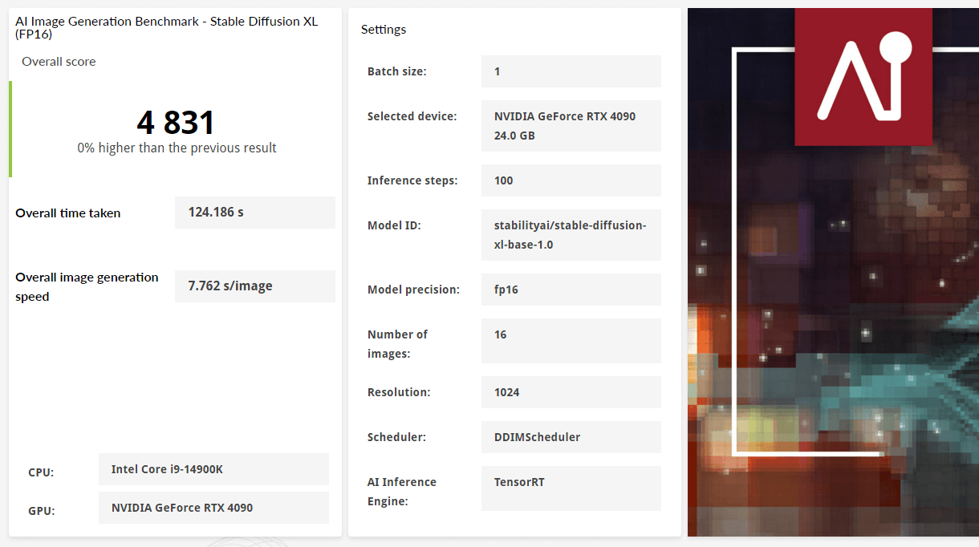Click '0% higher than the previous result' text
This screenshot has width=979, height=547.
177,148
